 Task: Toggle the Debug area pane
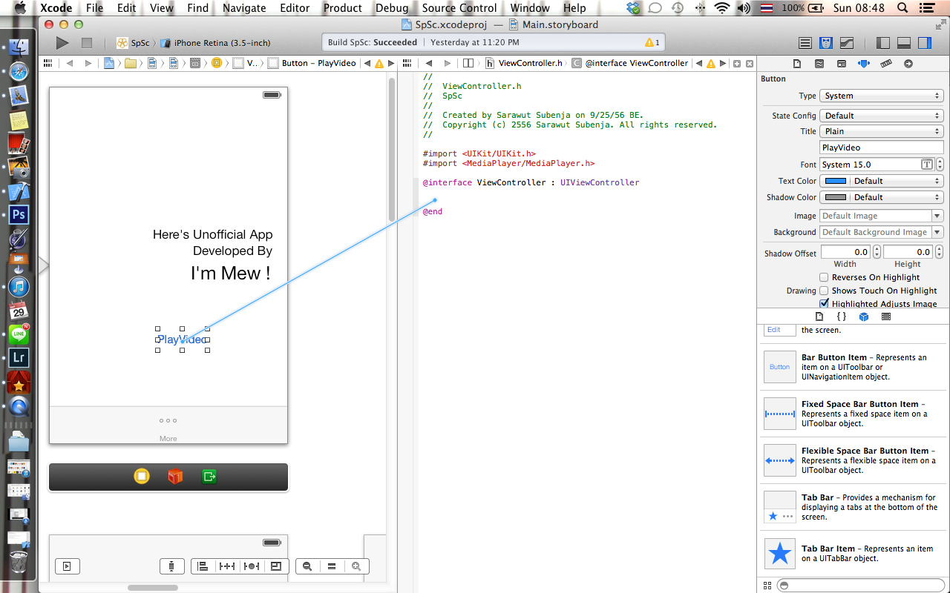pos(904,43)
